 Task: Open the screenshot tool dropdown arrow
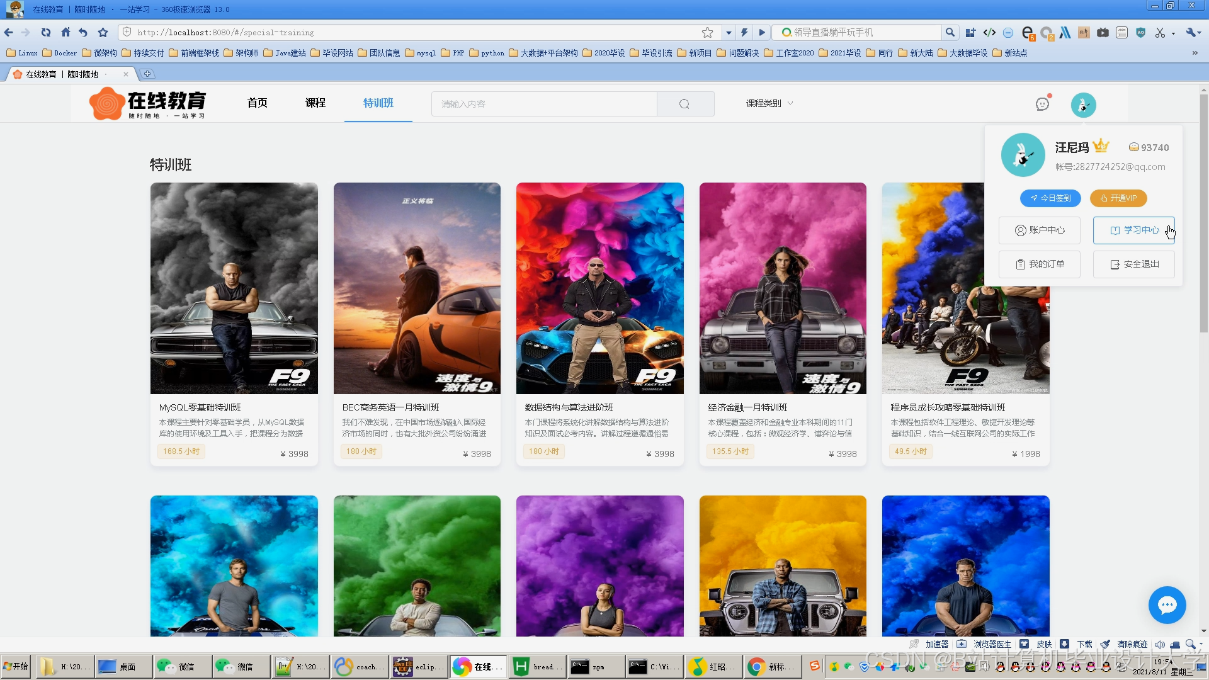(x=1173, y=33)
